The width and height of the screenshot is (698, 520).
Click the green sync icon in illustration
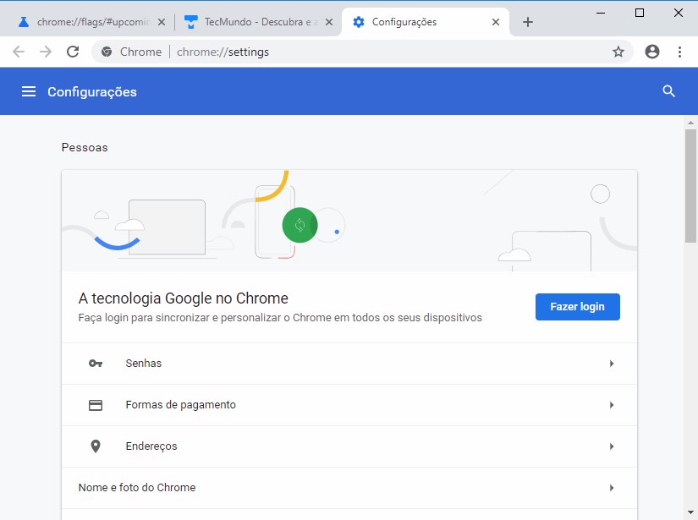(300, 225)
